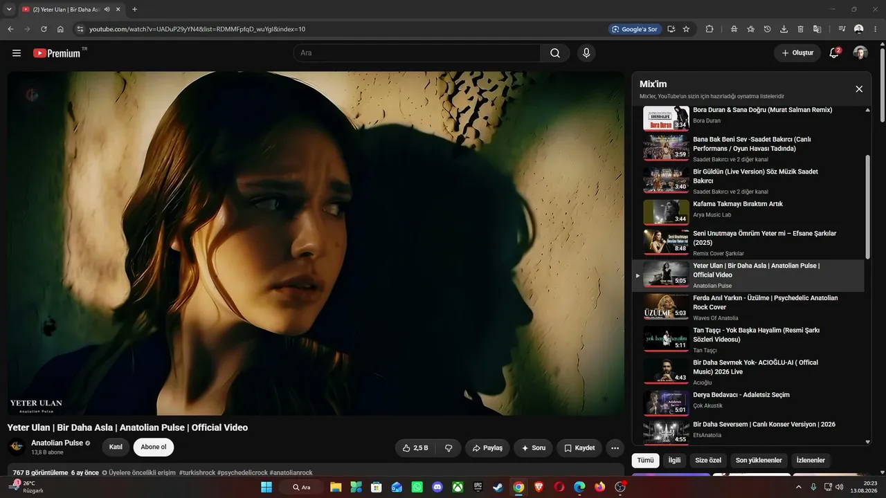Select the Son yüklenenler filter chip
This screenshot has width=886, height=498.
pyautogui.click(x=759, y=460)
